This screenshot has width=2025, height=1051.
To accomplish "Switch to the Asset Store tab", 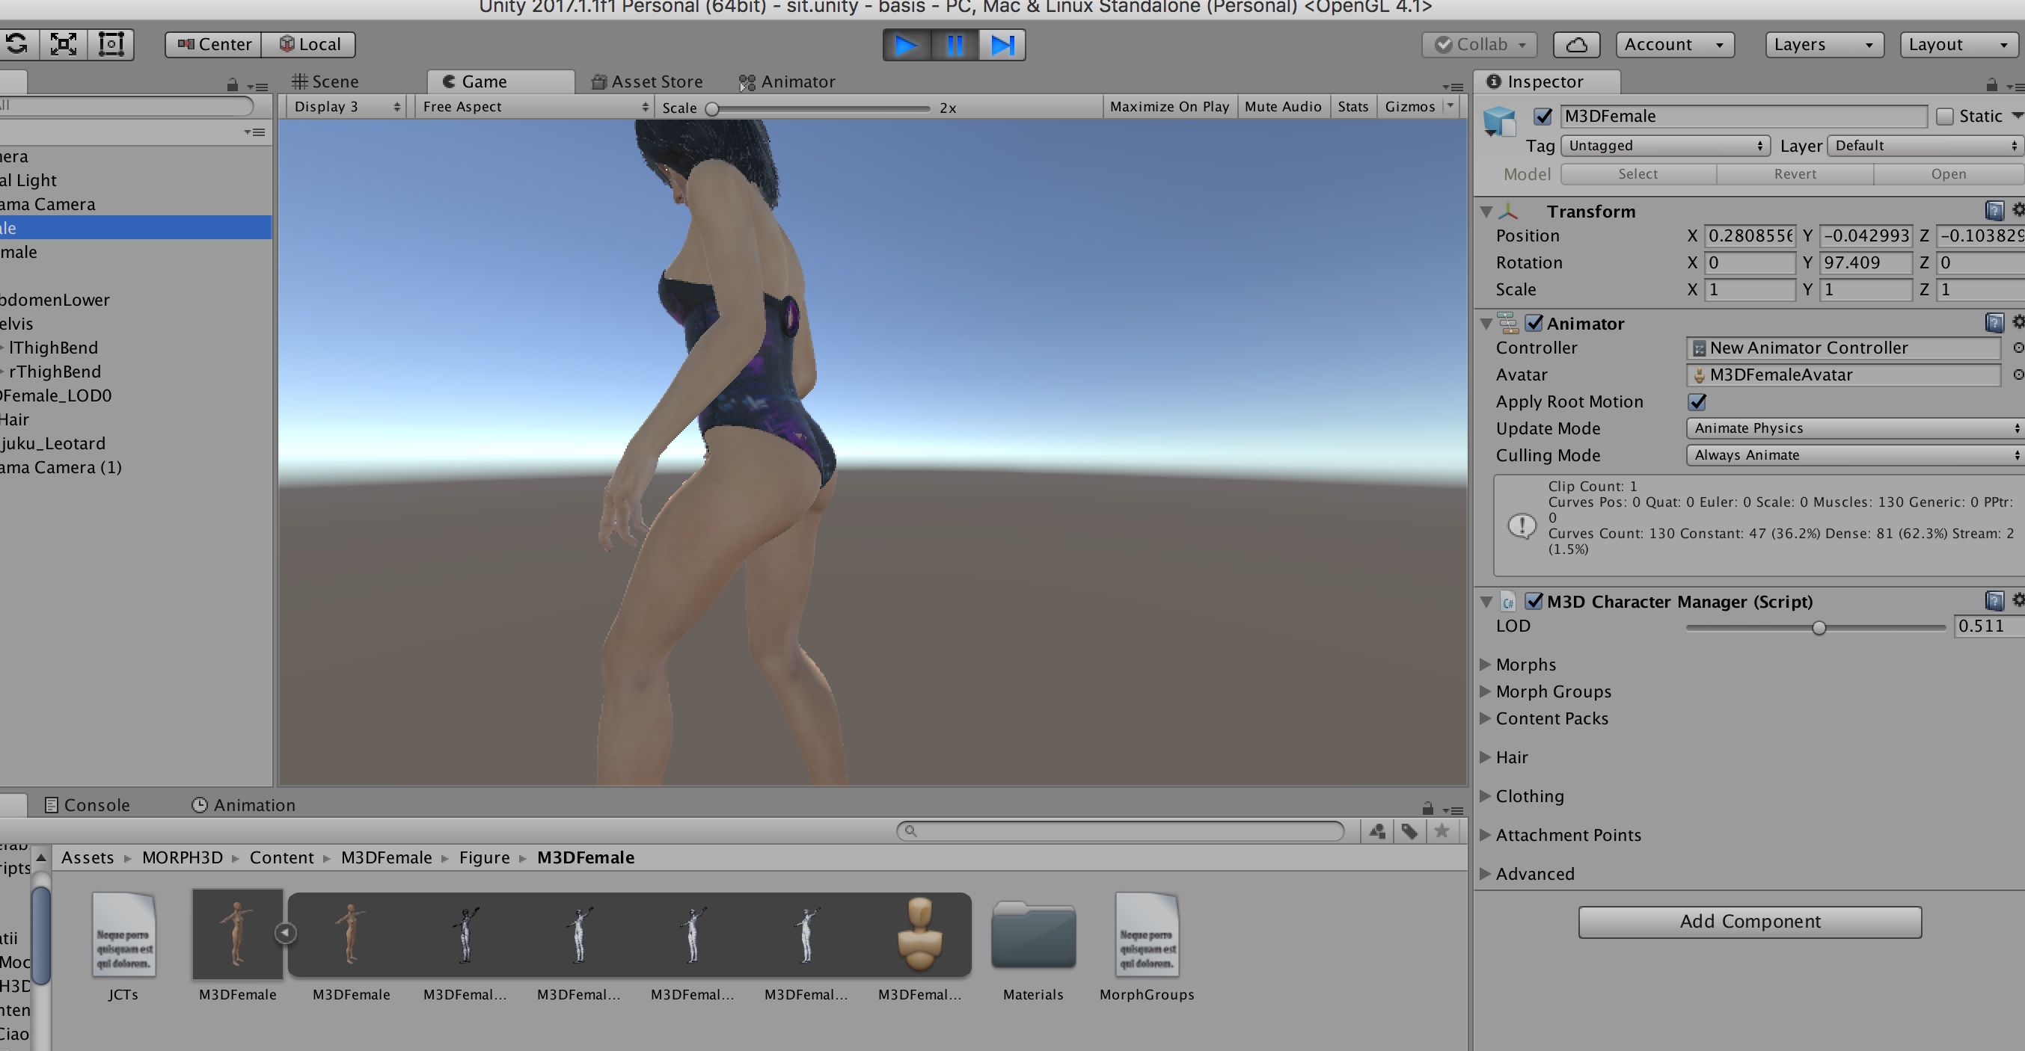I will 647,81.
